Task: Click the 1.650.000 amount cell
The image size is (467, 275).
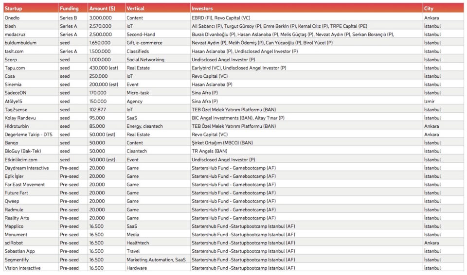Action: pyautogui.click(x=107, y=43)
